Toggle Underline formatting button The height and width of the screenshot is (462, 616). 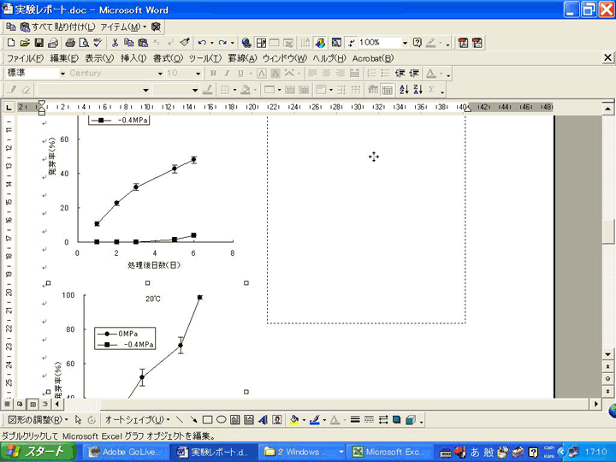pos(240,74)
